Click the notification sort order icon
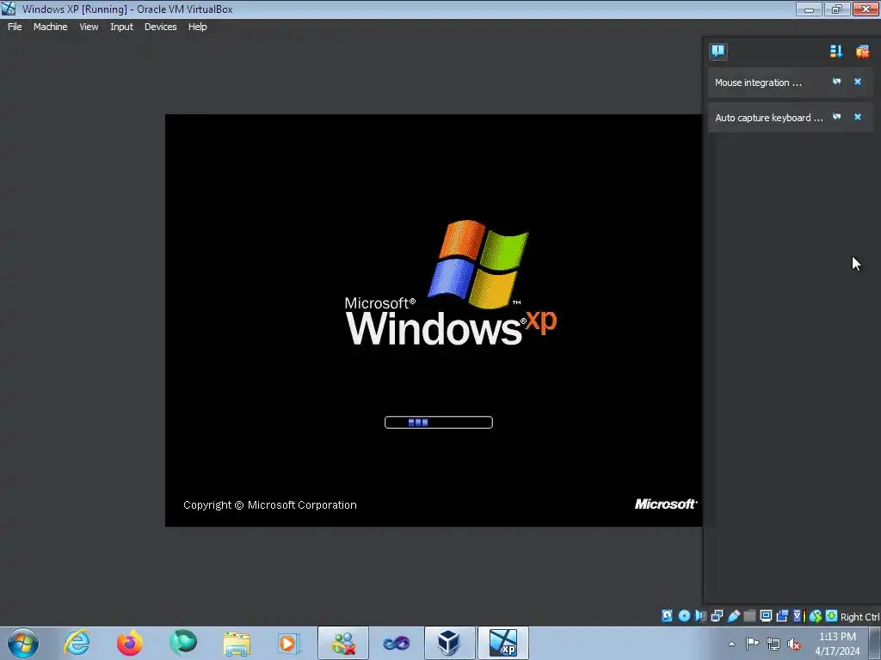881x660 pixels. 836,52
